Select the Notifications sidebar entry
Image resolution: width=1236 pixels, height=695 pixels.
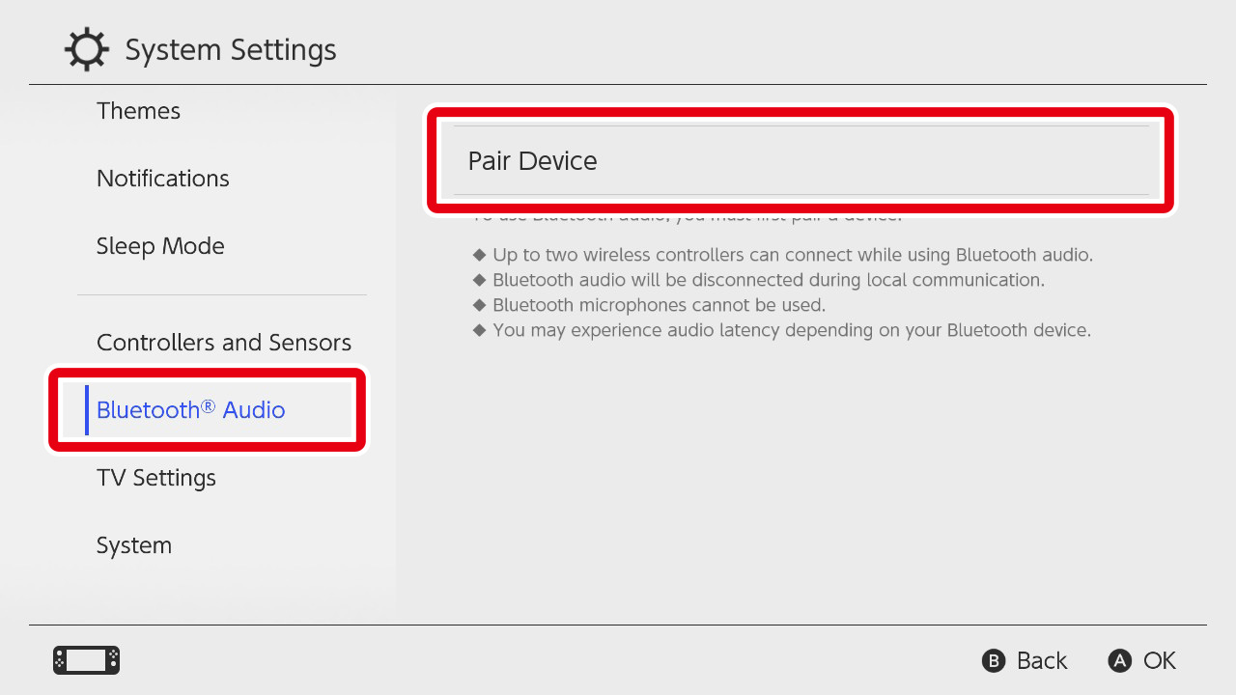pos(162,178)
